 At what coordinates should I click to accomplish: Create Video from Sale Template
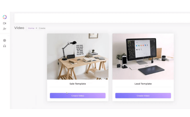pos(78,96)
